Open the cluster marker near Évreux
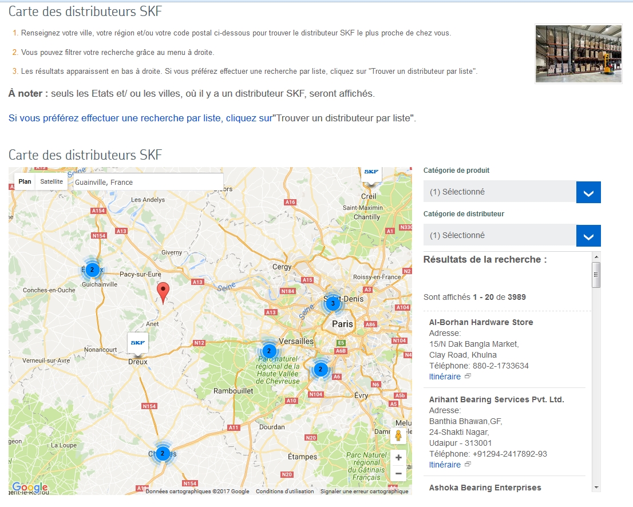 tap(92, 270)
